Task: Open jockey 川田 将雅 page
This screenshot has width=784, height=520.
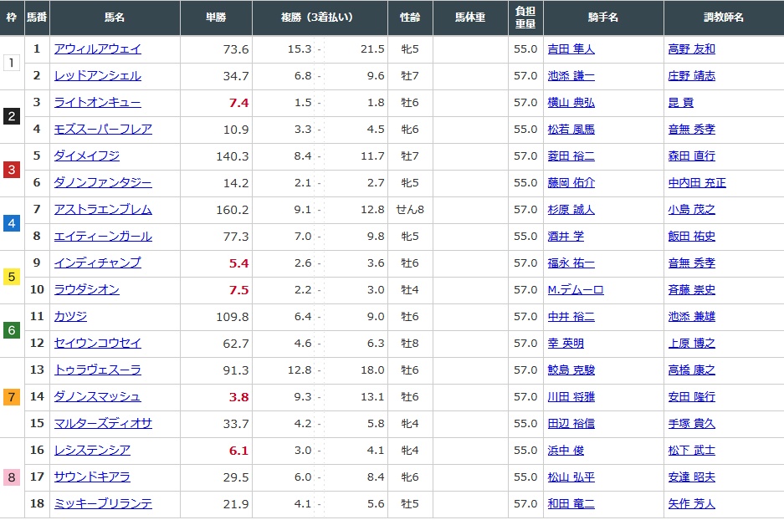Action: point(571,397)
